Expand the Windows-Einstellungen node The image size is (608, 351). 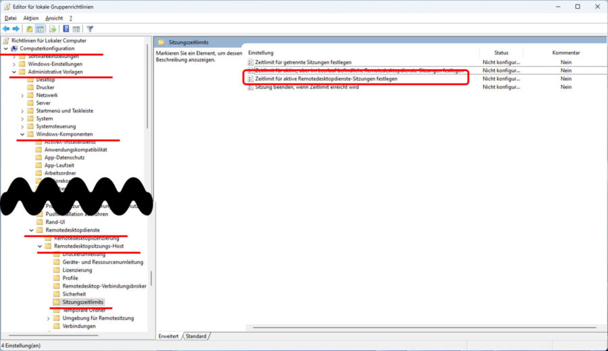pos(14,64)
